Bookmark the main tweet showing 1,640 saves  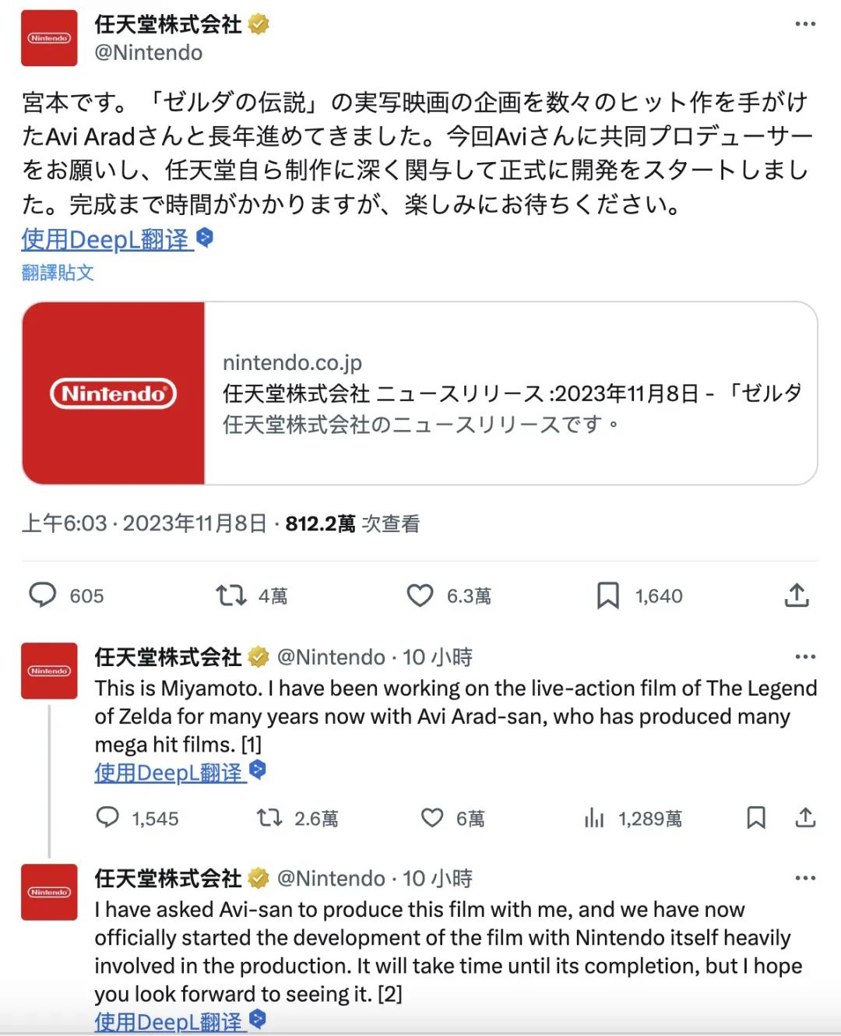tap(607, 596)
